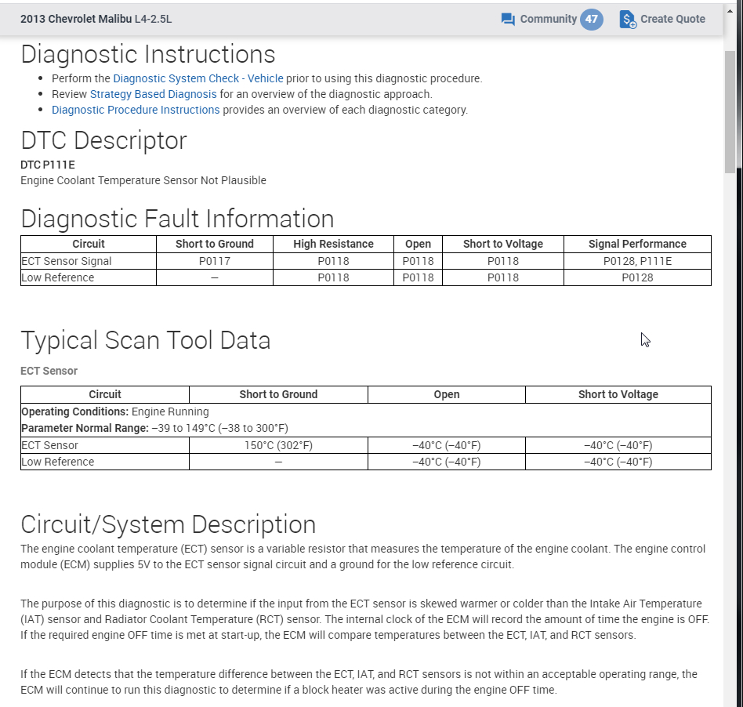Viewport: 743px width, 707px height.
Task: Open Diagnostic Procedure Instructions link
Action: [136, 110]
